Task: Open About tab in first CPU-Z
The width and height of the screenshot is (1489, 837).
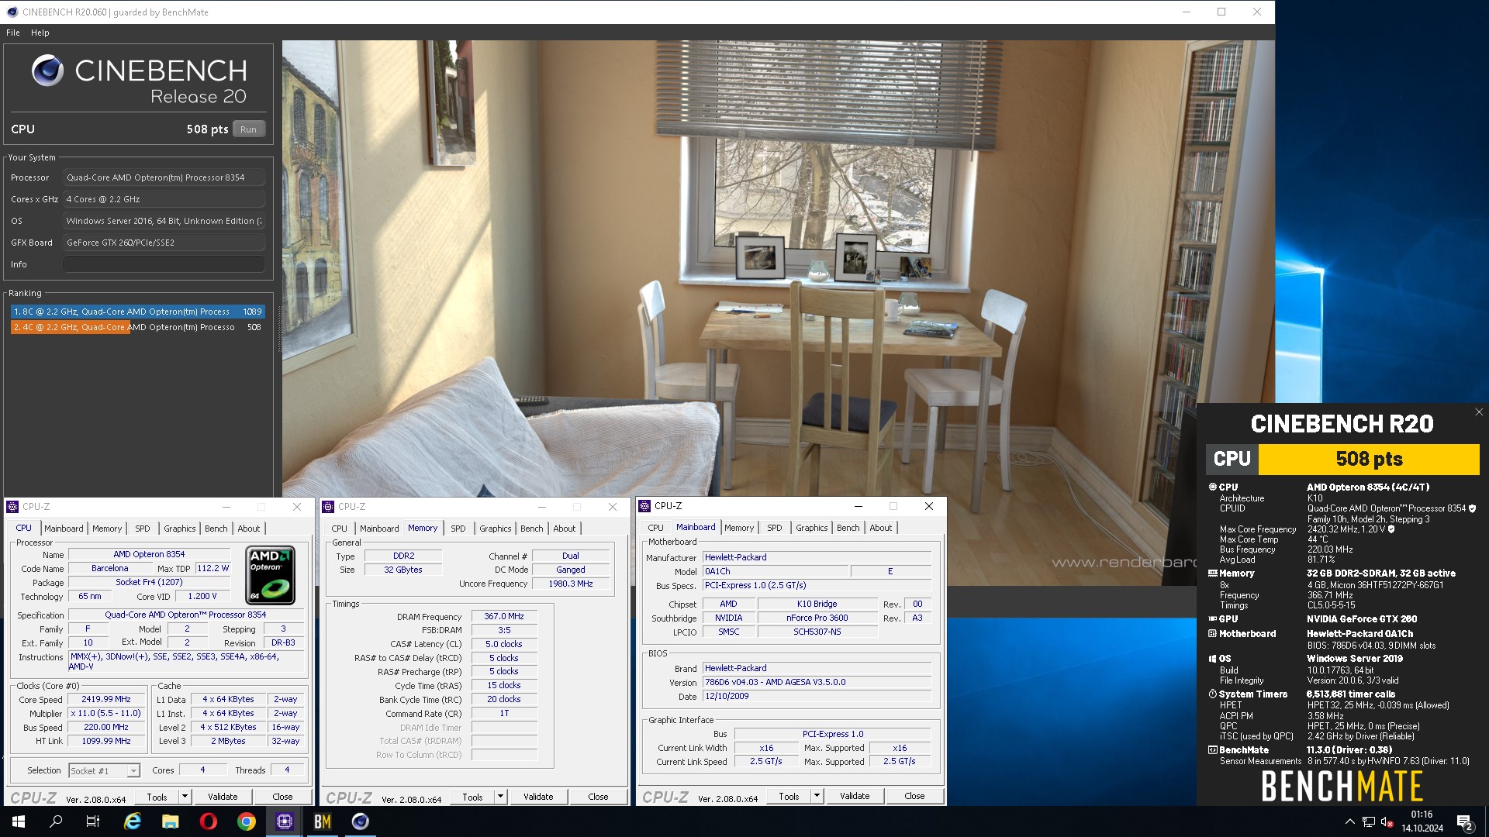Action: point(249,529)
